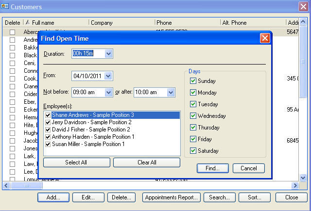Toggle the Wednesday checkbox
This screenshot has height=211, width=311.
(x=193, y=116)
